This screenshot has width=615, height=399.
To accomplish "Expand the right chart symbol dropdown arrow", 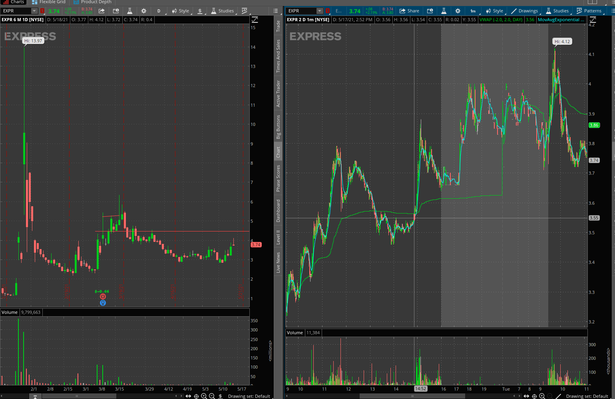I will [320, 11].
